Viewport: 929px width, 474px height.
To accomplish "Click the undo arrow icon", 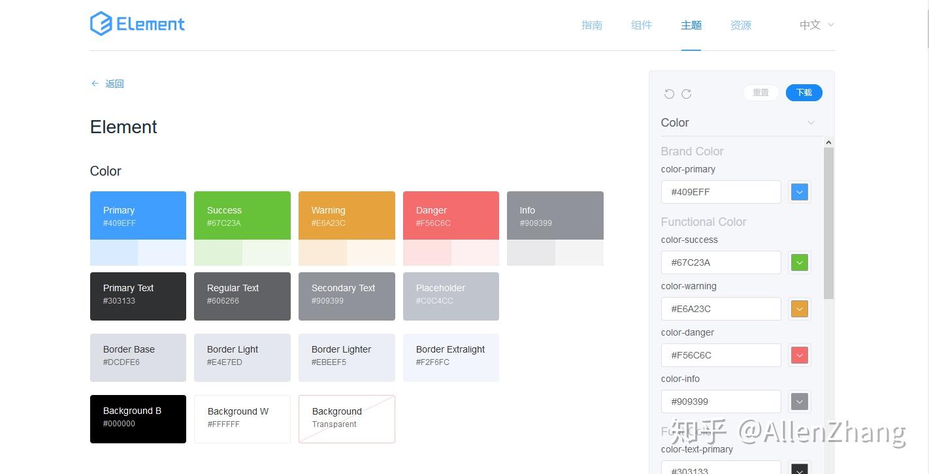I will pos(669,93).
